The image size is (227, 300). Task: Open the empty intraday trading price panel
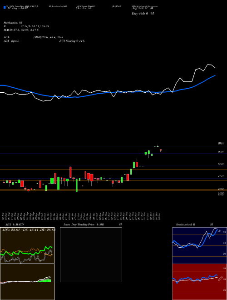[91, 255]
